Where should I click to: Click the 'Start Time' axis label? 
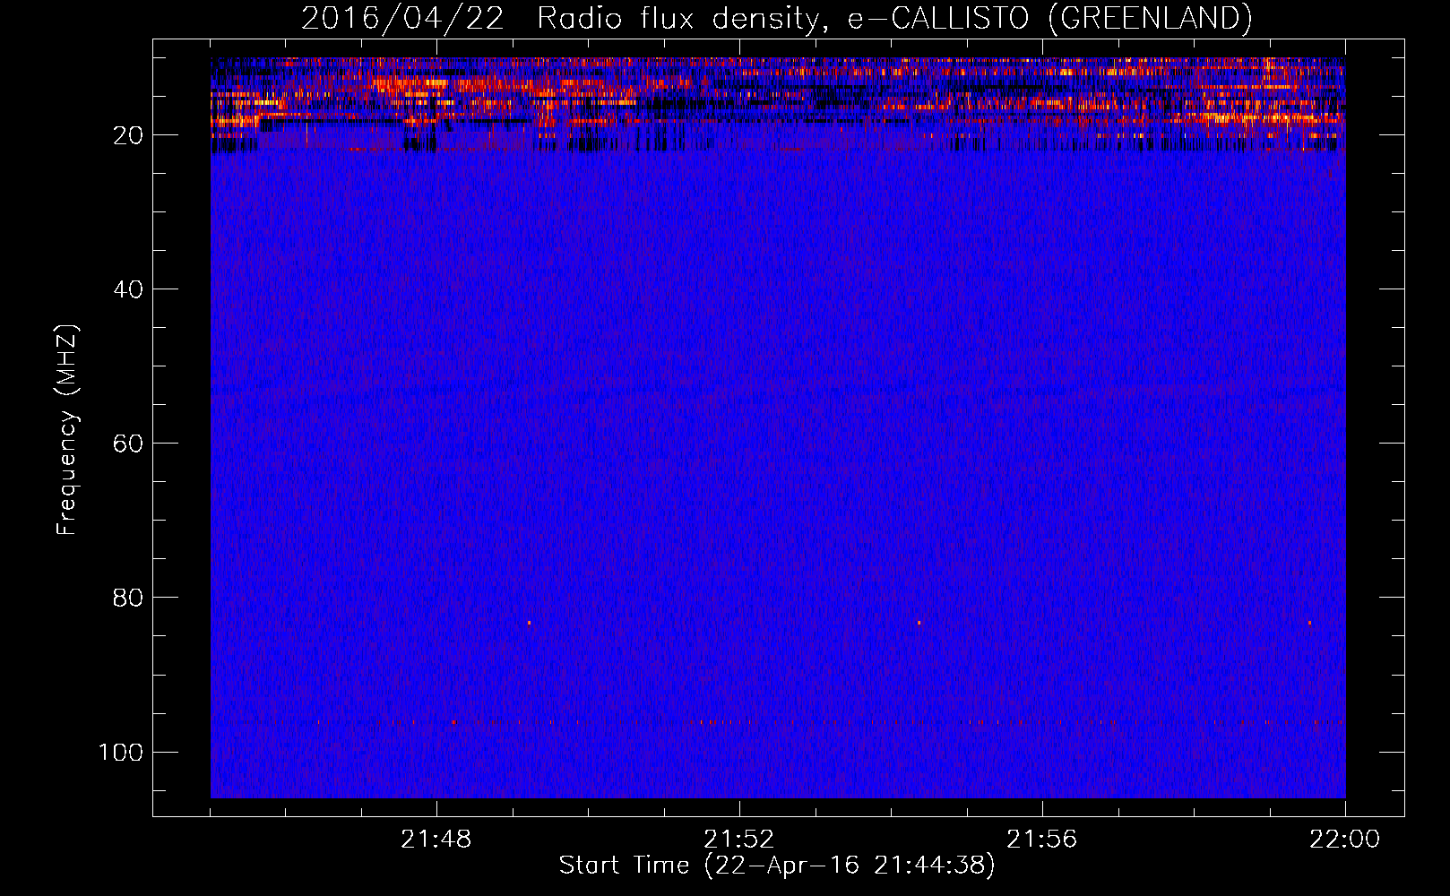pos(624,865)
